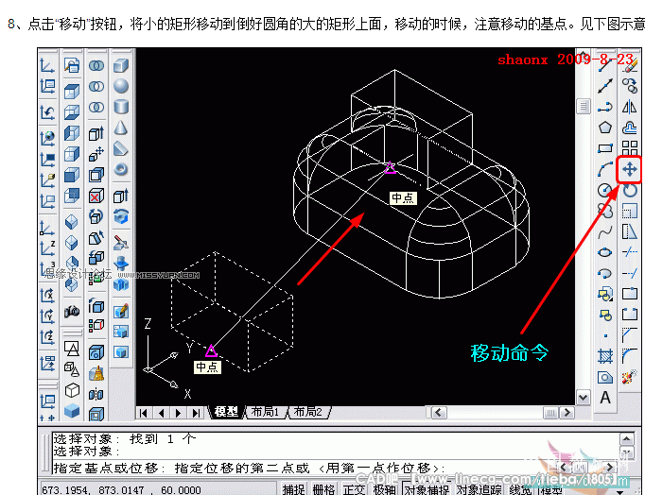Viewport: 645px width, 495px height.
Task: Toggle 正交 ortho mode button
Action: click(x=354, y=489)
